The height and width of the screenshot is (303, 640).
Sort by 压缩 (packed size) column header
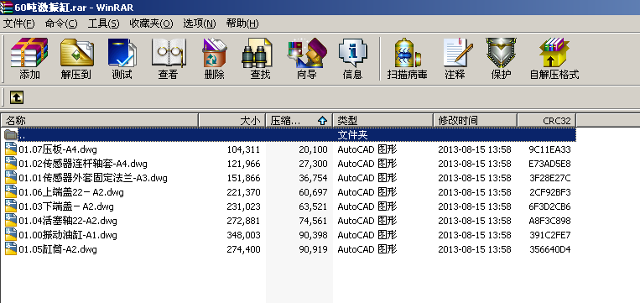(299, 121)
